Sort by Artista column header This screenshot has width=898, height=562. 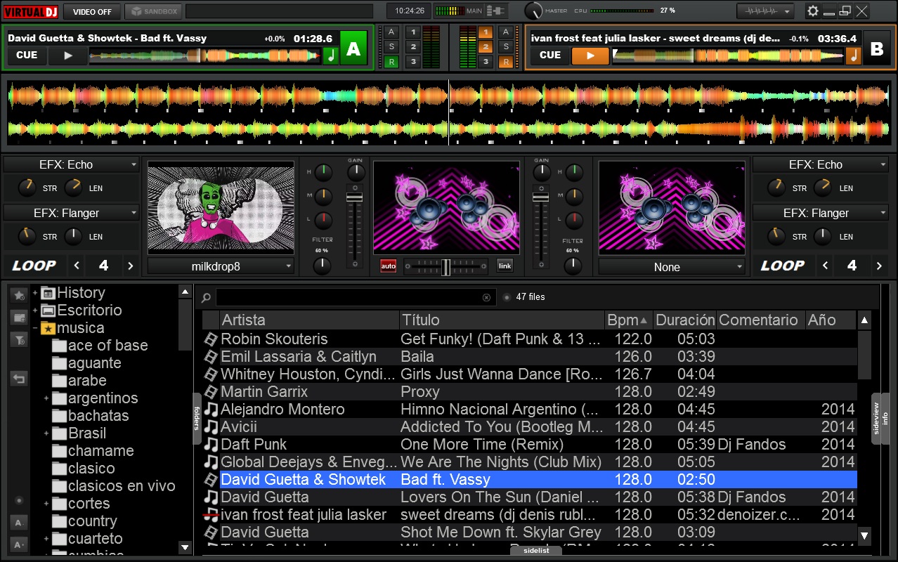pyautogui.click(x=309, y=320)
